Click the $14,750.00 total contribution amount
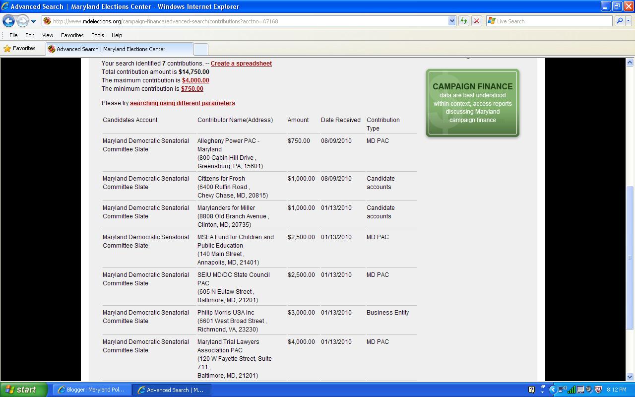 (x=194, y=72)
